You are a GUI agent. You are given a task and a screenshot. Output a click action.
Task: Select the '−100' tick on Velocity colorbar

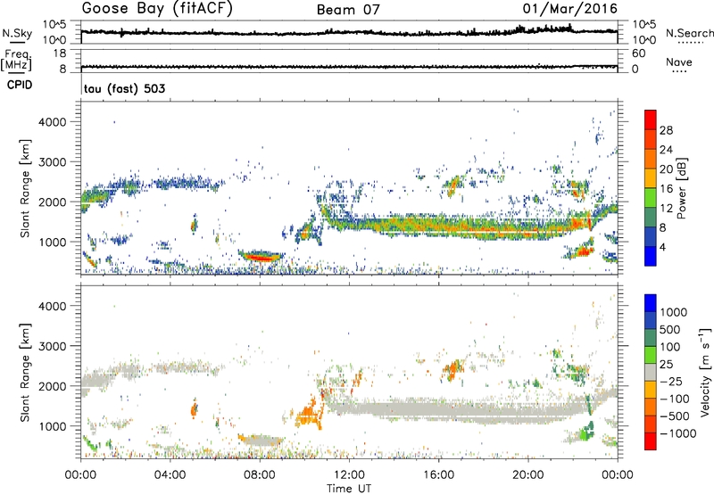[674, 399]
